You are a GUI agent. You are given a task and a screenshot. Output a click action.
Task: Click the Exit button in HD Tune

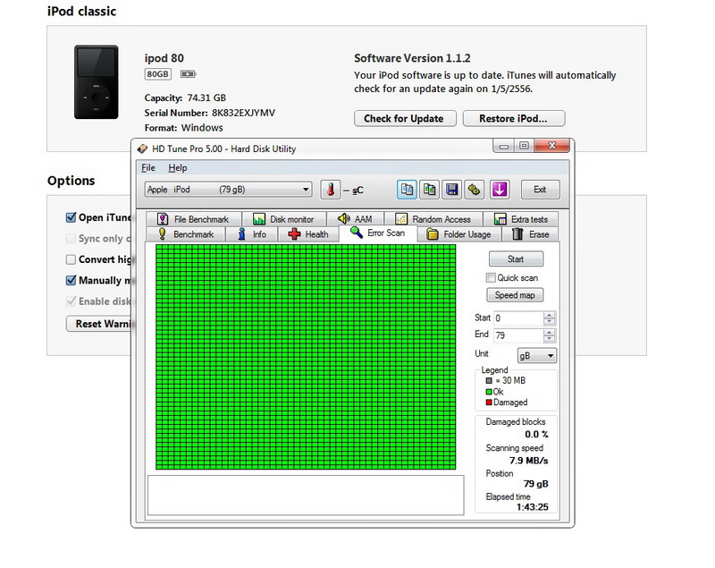pyautogui.click(x=541, y=190)
